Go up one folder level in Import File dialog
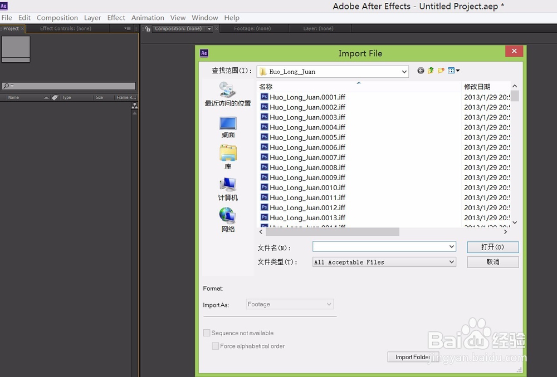This screenshot has width=557, height=377. click(431, 71)
